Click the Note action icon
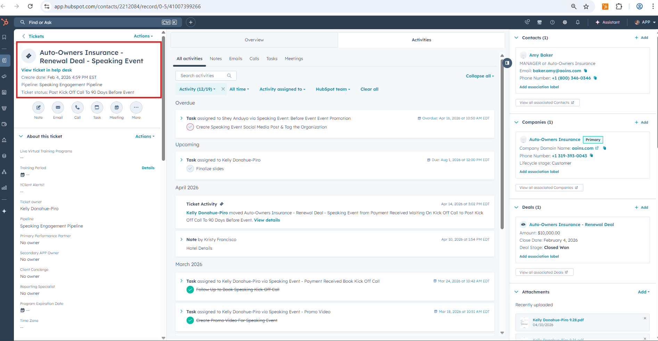The width and height of the screenshot is (658, 341). tap(38, 108)
